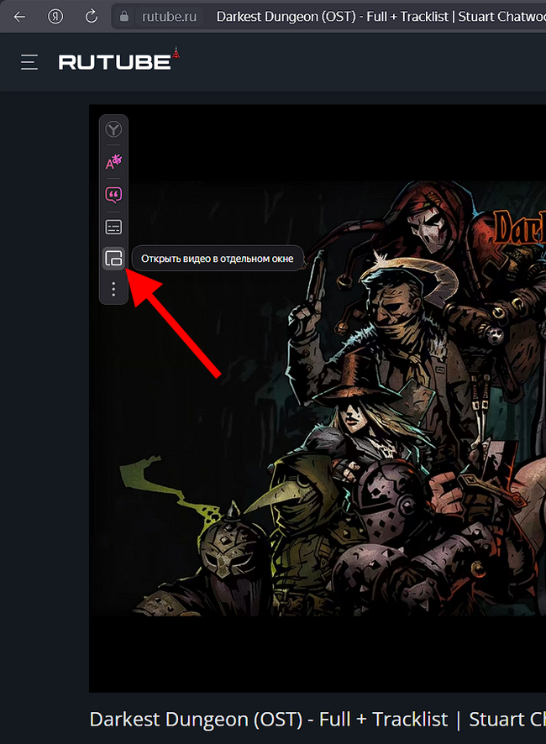Click the rutube.ru domain chip
Image resolution: width=546 pixels, height=744 pixels.
tap(169, 17)
